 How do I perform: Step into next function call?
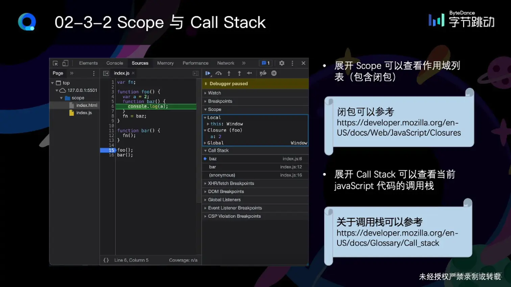[229, 73]
